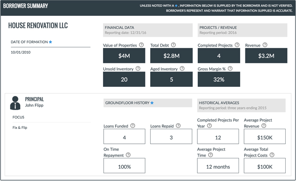Click the question mark beside Revenue
The image size is (296, 181).
click(265, 45)
